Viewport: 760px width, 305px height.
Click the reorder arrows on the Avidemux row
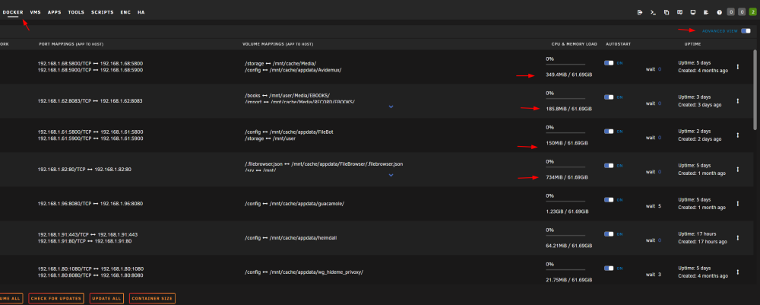[738, 66]
